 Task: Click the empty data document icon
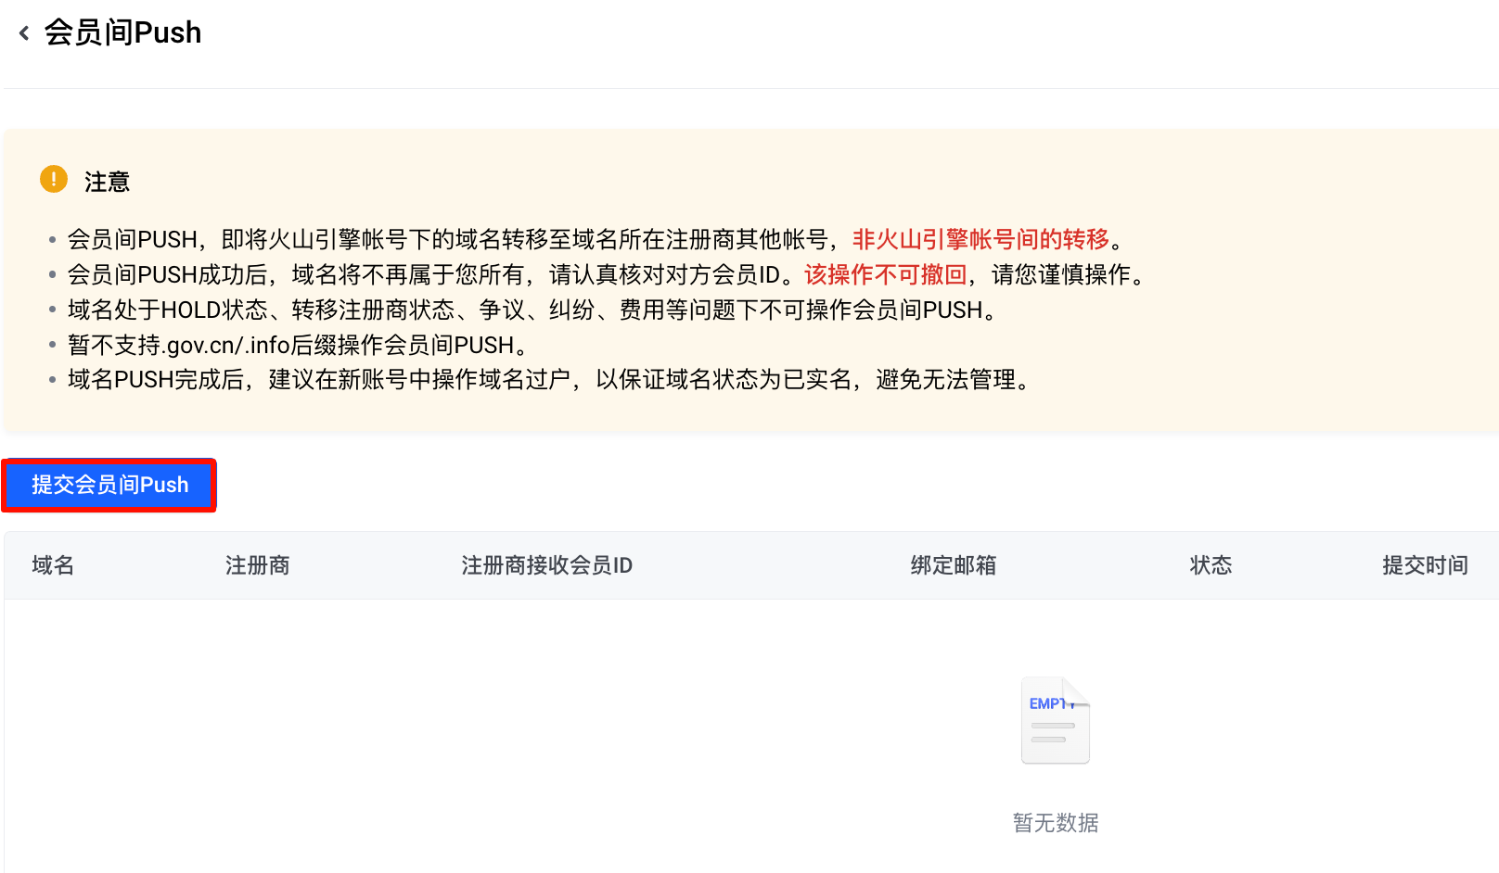[1055, 720]
